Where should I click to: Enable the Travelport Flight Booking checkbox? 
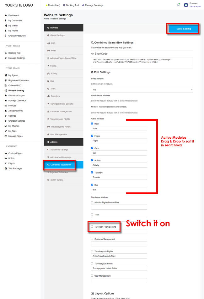tap(92, 227)
